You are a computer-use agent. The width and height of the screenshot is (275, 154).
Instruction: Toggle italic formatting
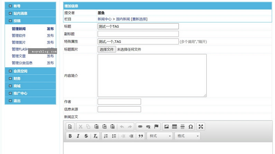coord(78,136)
